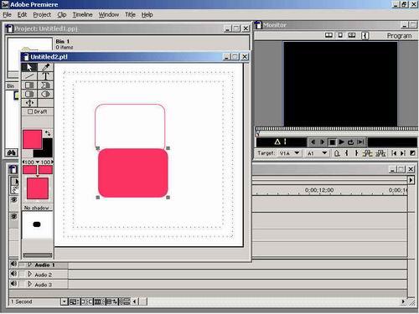419x314 pixels.
Task: Select the Type tool
Action: pyautogui.click(x=45, y=76)
